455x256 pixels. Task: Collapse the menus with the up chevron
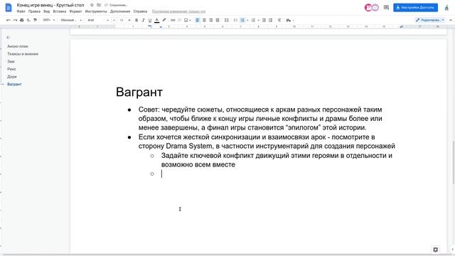(x=450, y=20)
